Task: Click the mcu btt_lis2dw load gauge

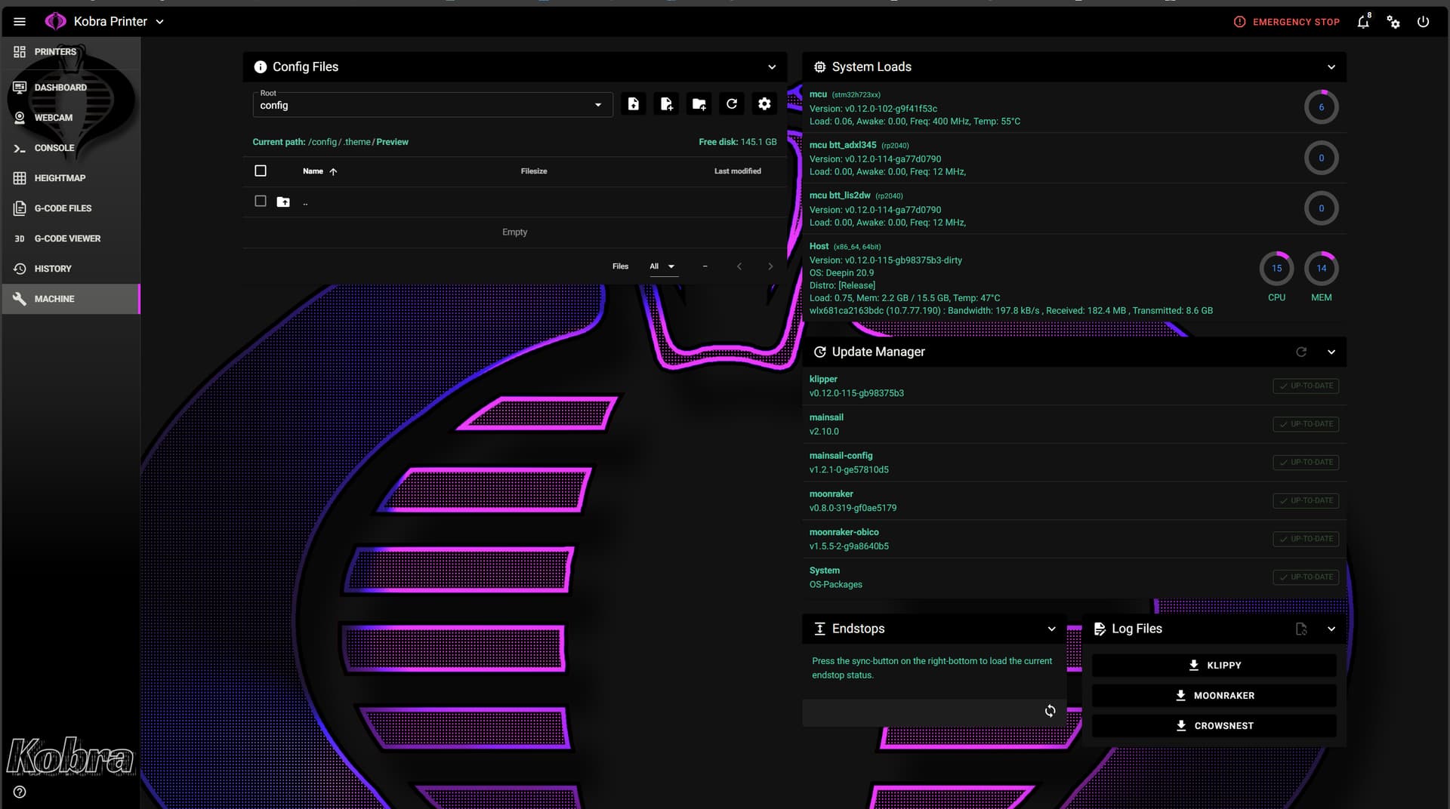Action: [x=1321, y=208]
